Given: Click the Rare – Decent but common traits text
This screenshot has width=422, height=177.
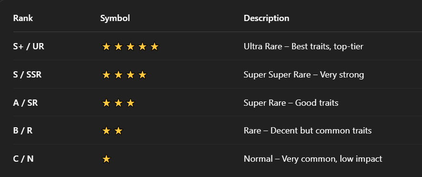Looking at the screenshot, I should click(x=307, y=131).
